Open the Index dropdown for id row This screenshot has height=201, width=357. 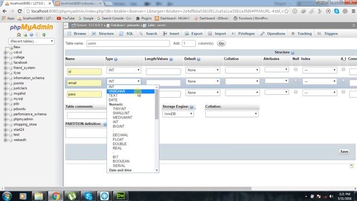click(320, 70)
